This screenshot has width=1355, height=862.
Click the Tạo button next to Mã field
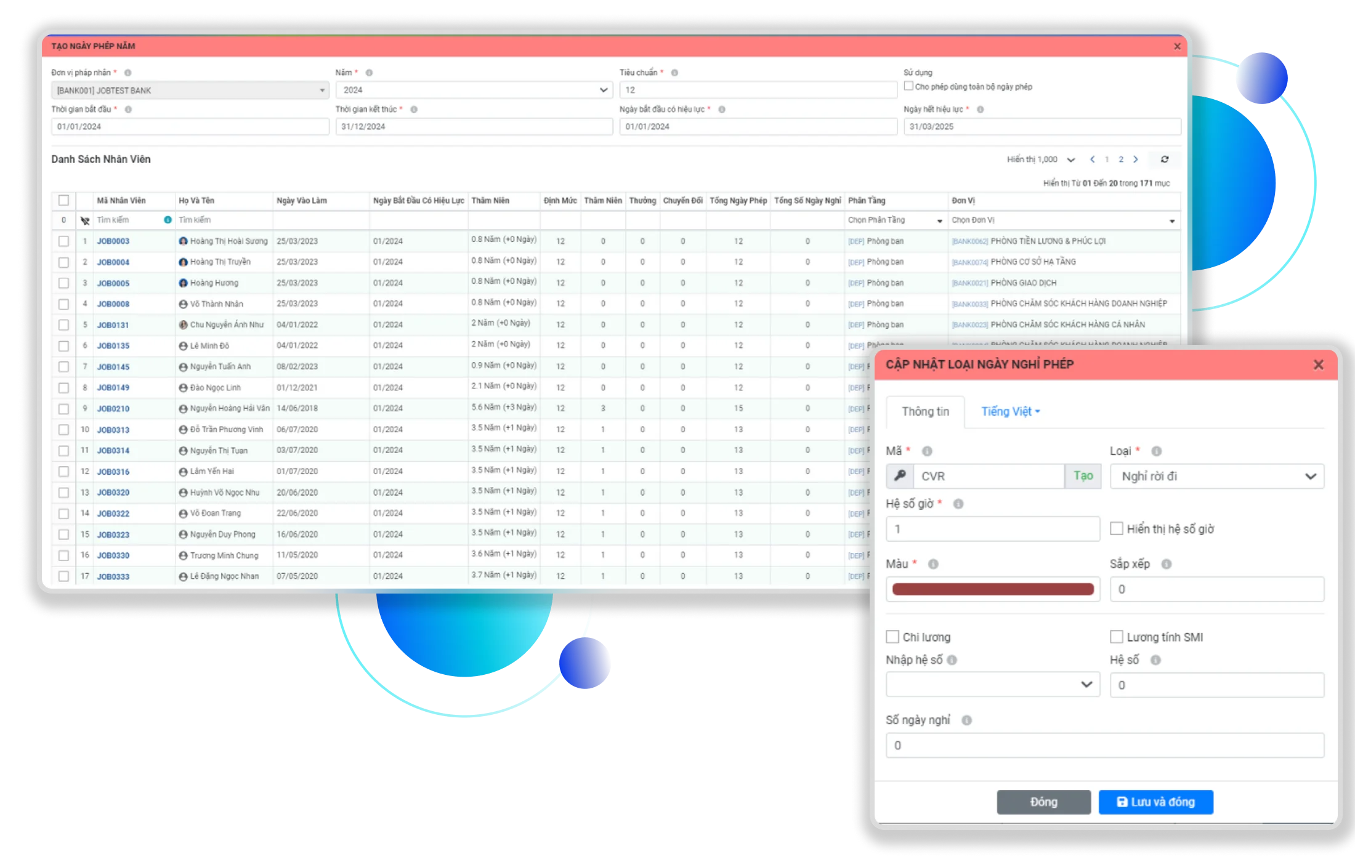(1083, 476)
